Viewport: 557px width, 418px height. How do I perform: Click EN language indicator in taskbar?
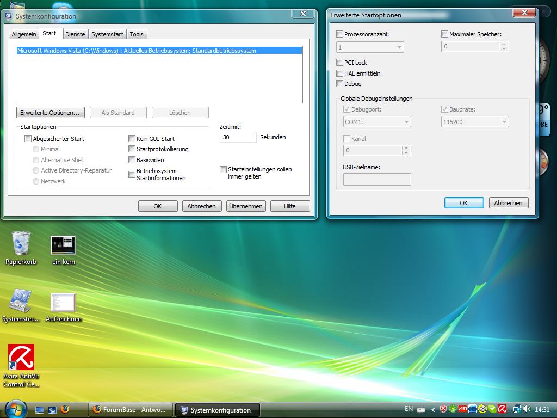(x=409, y=409)
